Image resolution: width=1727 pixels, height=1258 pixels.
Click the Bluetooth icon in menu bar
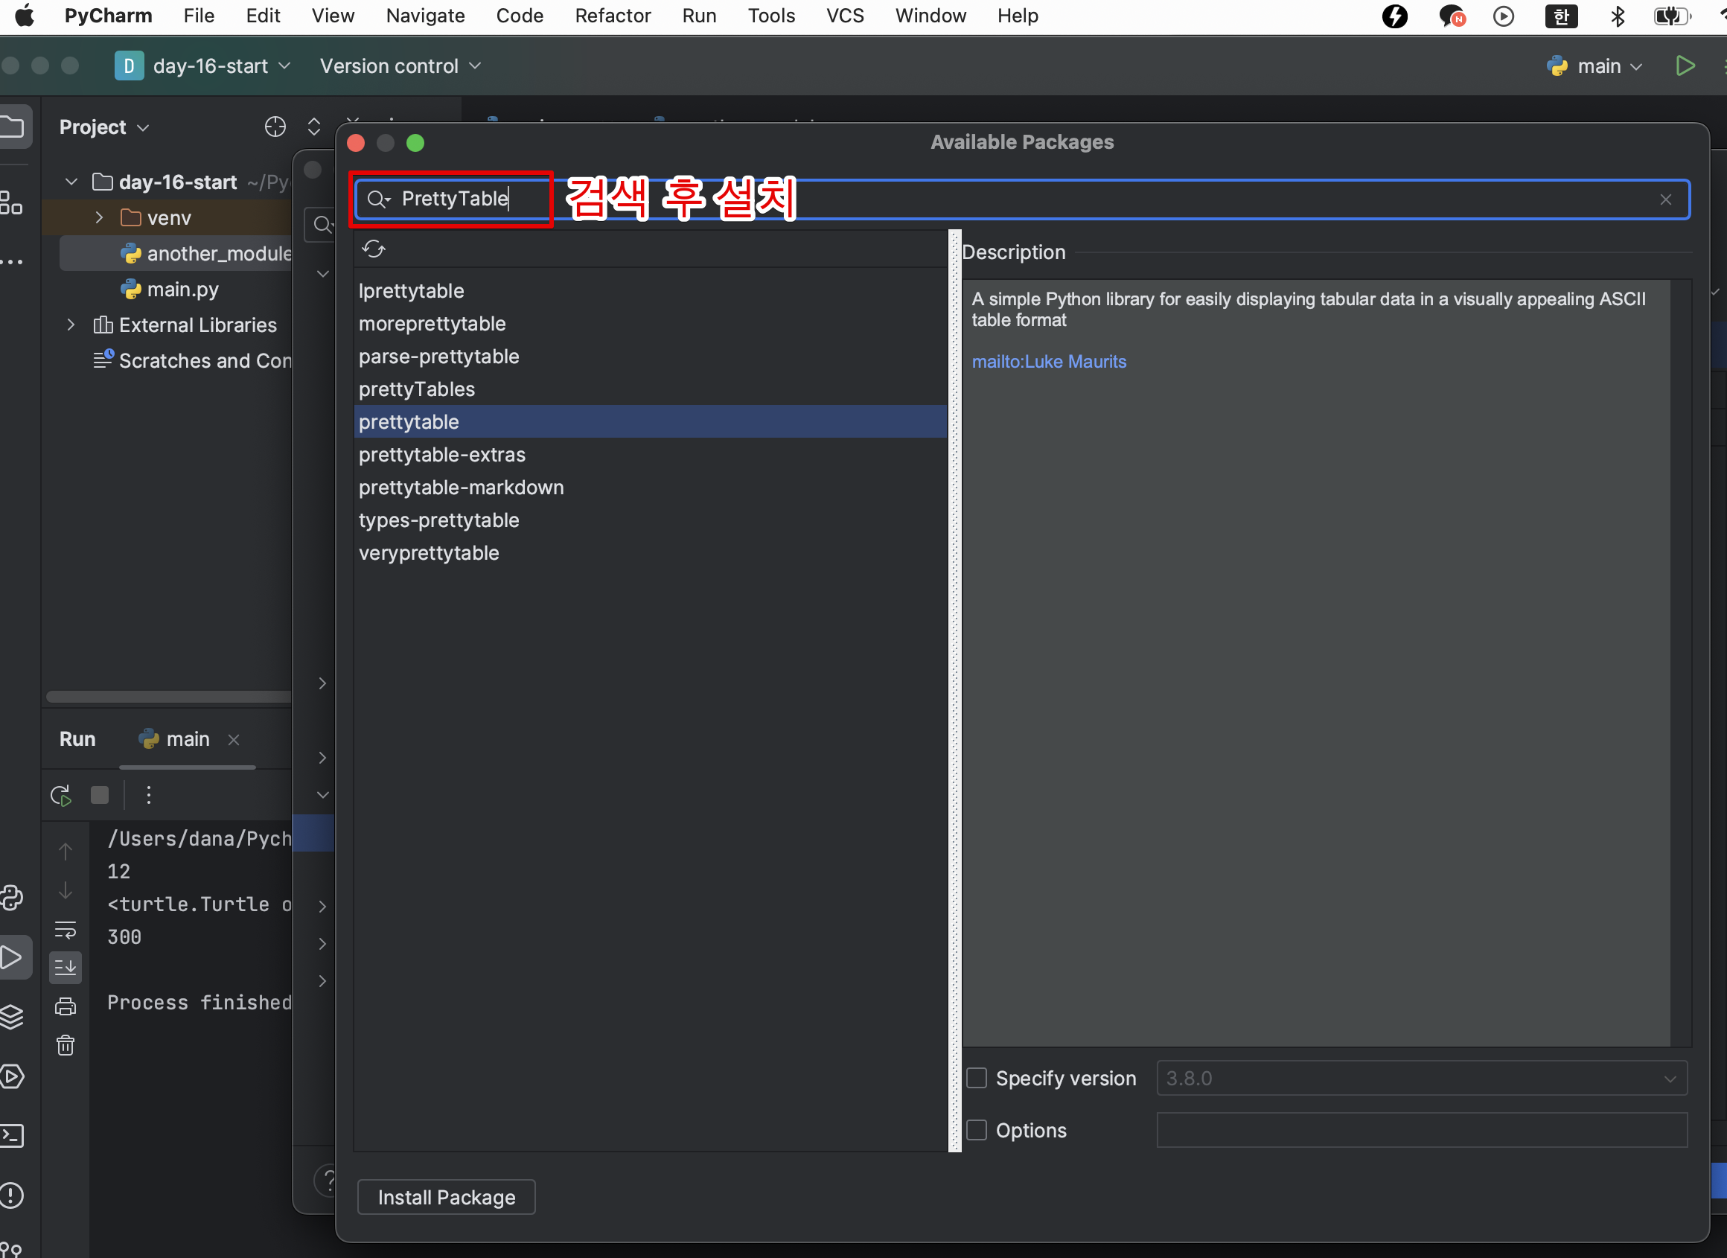point(1618,16)
